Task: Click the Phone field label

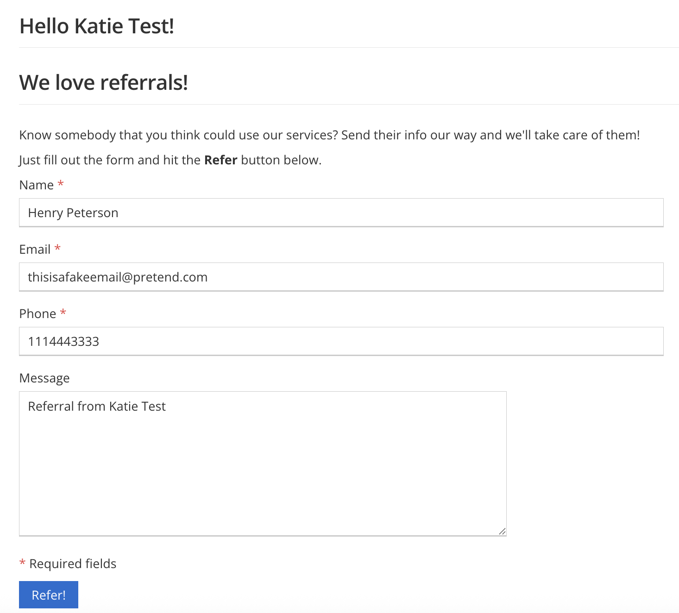Action: [38, 314]
